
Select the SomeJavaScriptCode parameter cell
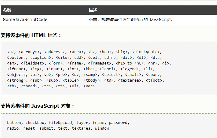pos(25,19)
